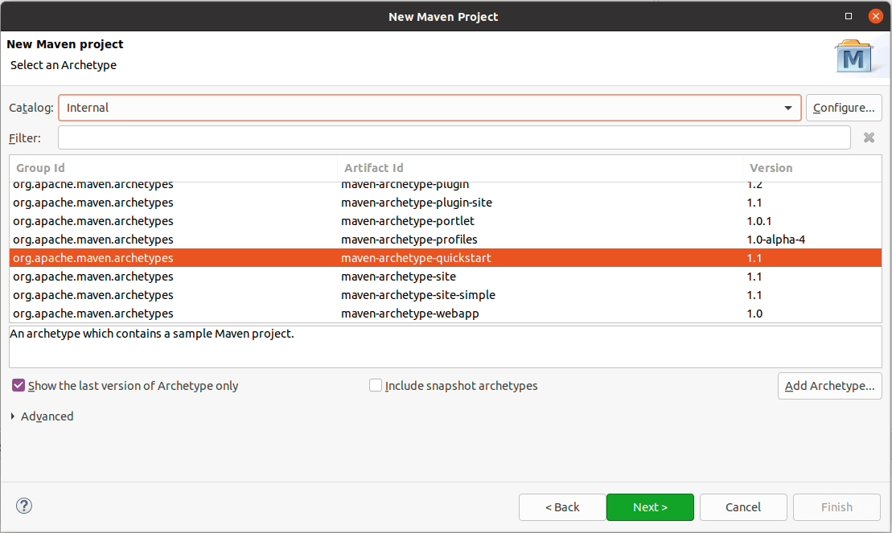Cancel the New Maven Project wizard
The height and width of the screenshot is (533, 892).
[742, 506]
